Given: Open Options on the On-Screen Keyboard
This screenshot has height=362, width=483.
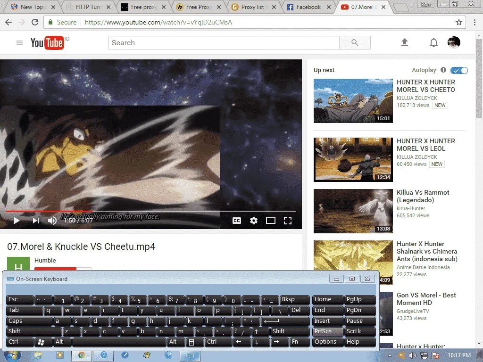Looking at the screenshot, I should [328, 342].
